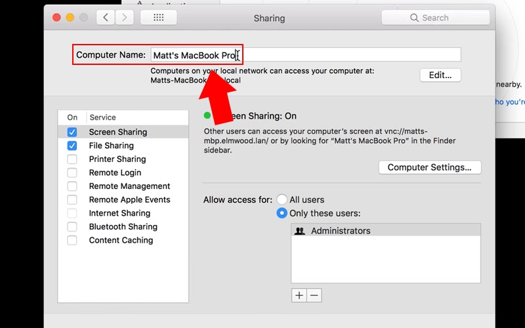Viewport: 525px width, 328px height.
Task: Select the Administrators group entry
Action: point(386,231)
